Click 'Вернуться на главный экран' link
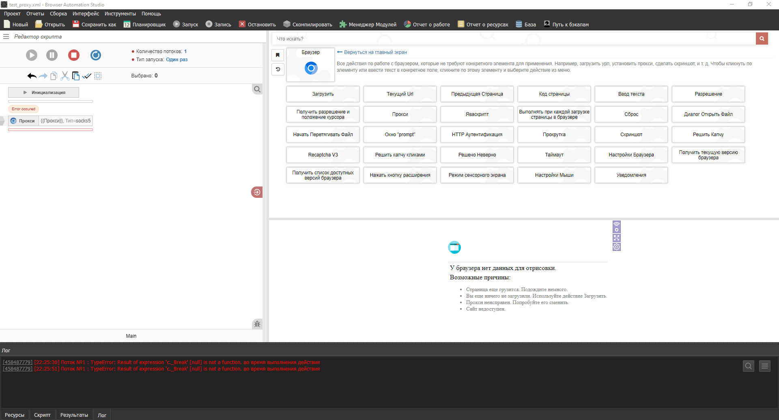The image size is (779, 420). tap(375, 52)
